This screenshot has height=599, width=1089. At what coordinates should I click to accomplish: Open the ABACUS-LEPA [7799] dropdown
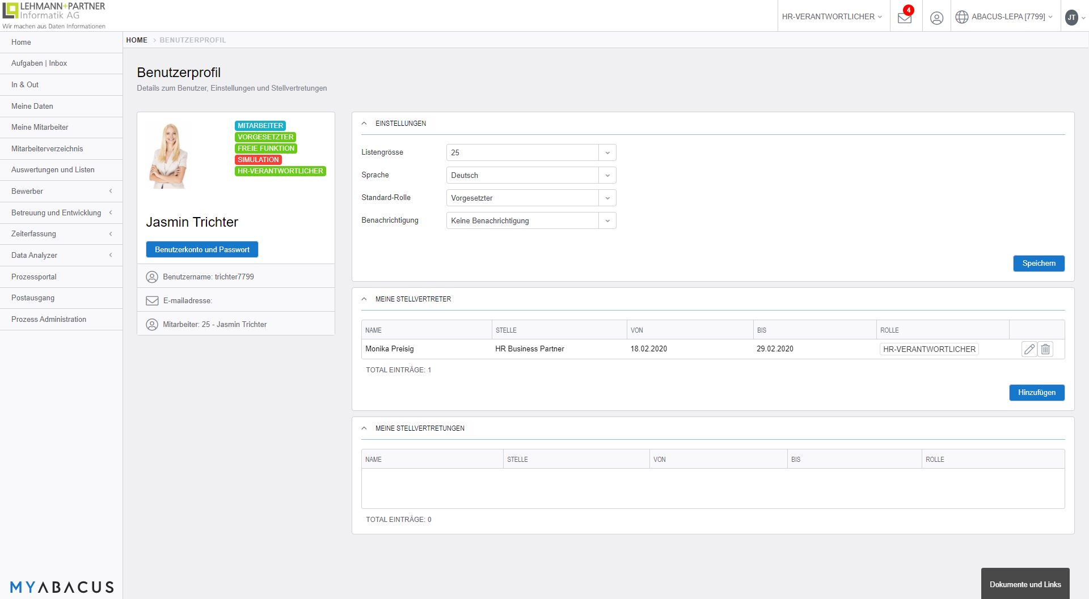point(1012,17)
